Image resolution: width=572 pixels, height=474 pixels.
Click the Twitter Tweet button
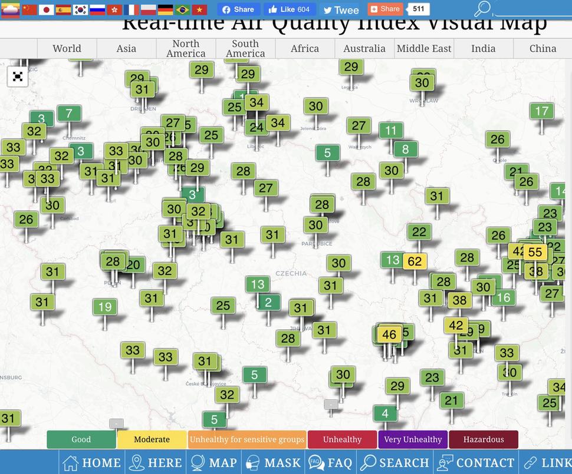point(341,10)
